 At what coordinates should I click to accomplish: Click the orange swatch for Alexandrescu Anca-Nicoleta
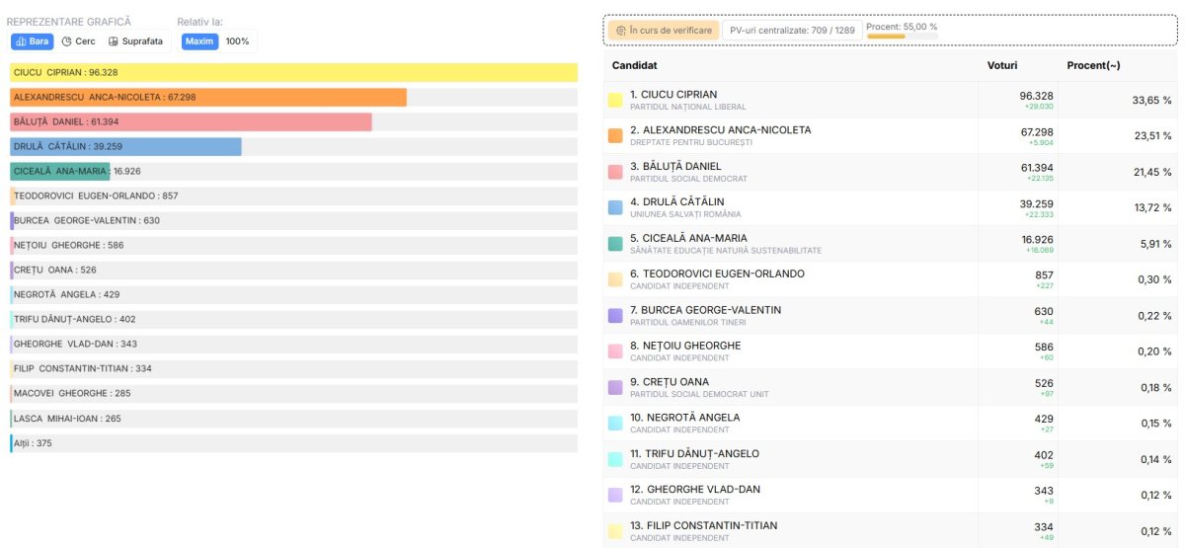(x=615, y=135)
